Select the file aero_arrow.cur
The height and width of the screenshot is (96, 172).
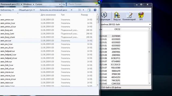tap(7, 20)
